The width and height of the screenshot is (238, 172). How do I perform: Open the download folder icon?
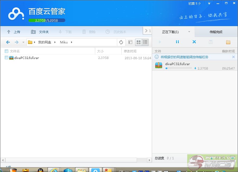228,42
